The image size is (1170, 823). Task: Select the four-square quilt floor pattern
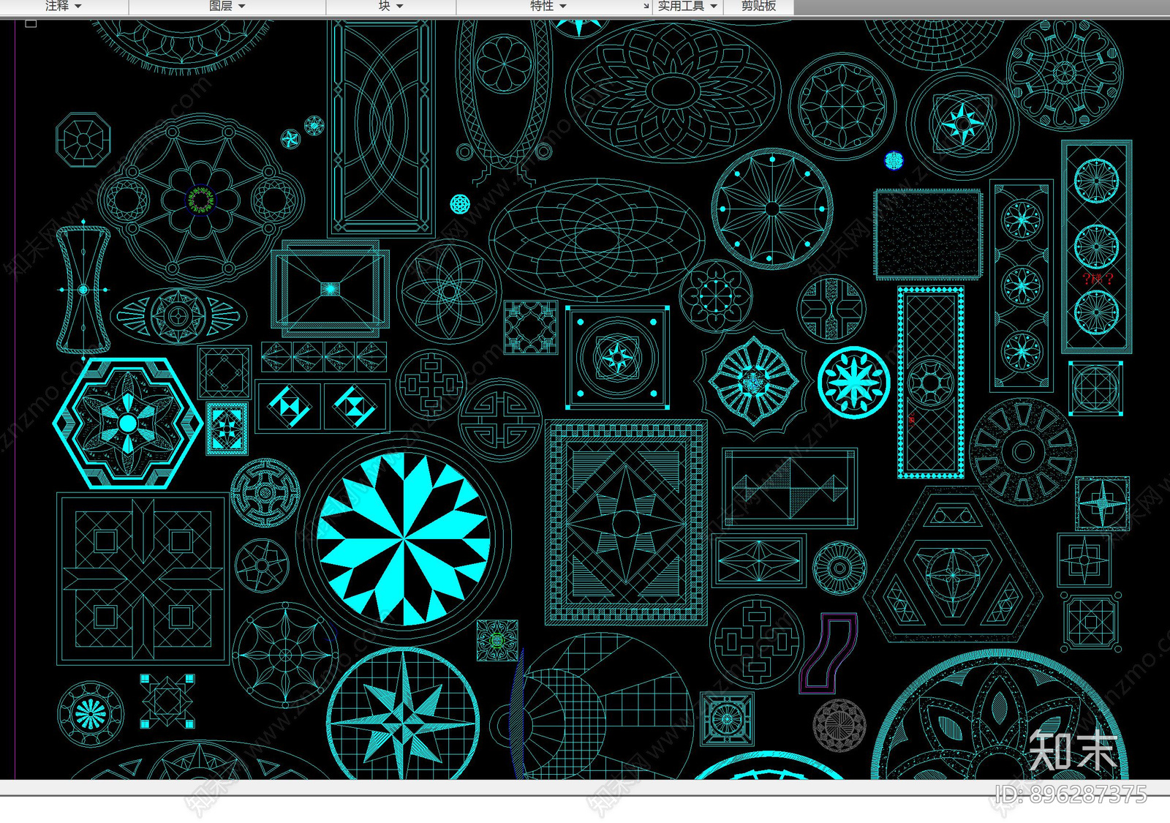coord(143,579)
